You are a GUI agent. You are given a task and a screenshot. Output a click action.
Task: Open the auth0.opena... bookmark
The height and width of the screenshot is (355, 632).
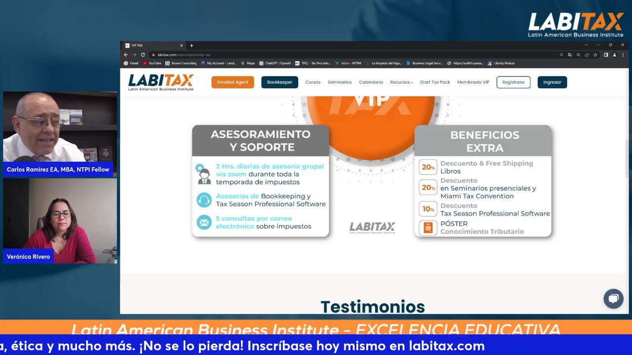(465, 63)
